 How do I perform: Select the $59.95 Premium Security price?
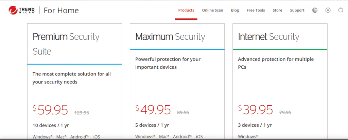[x=50, y=110]
